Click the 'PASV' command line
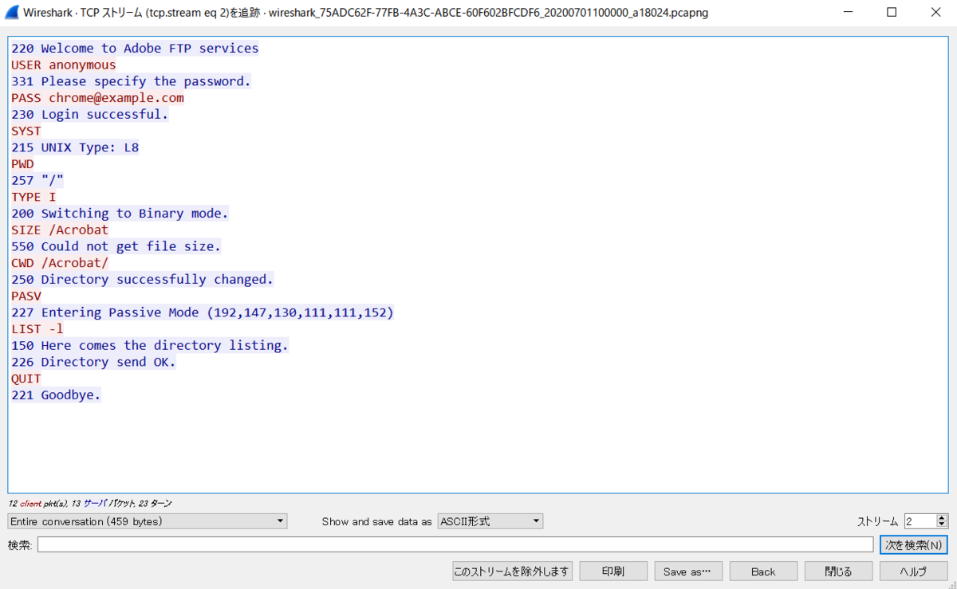Image resolution: width=957 pixels, height=589 pixels. coord(26,296)
